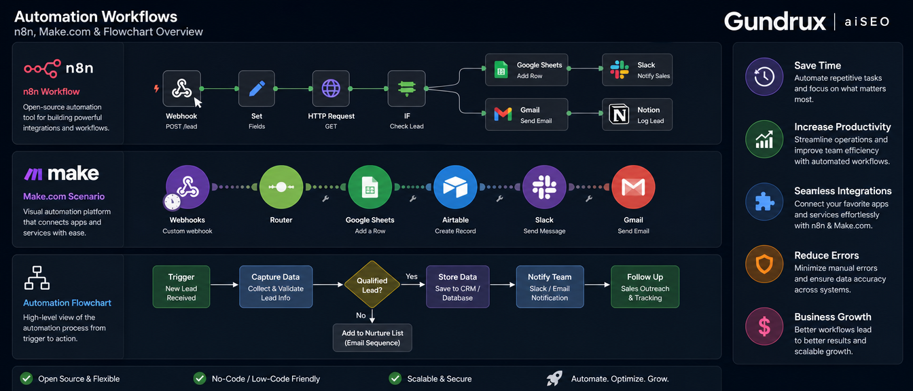This screenshot has width=913, height=391.
Task: Click the Gundrux logo text
Action: (x=775, y=21)
